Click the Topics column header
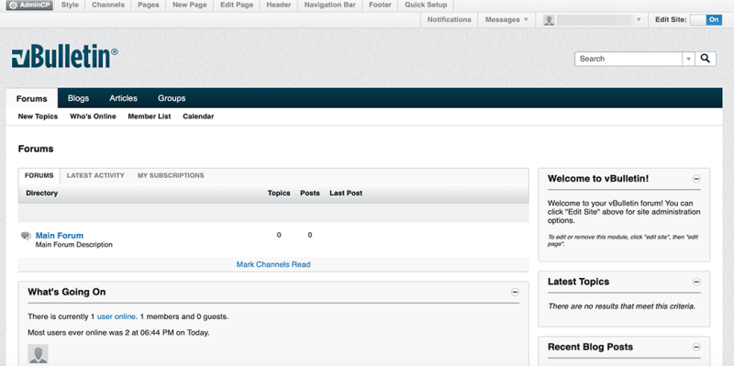This screenshot has height=366, width=734. tap(279, 193)
